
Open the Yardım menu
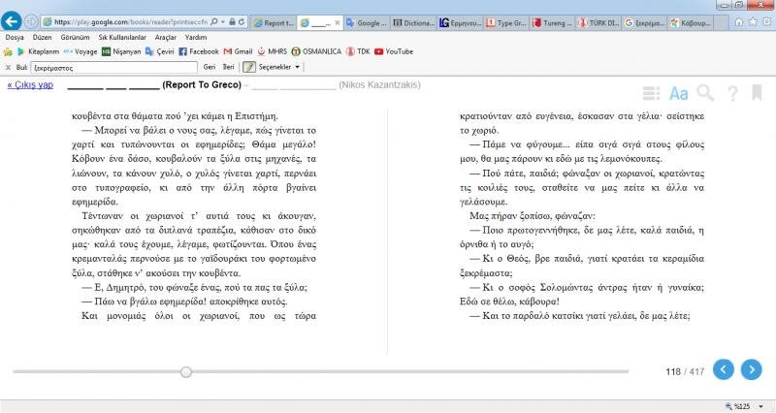196,37
